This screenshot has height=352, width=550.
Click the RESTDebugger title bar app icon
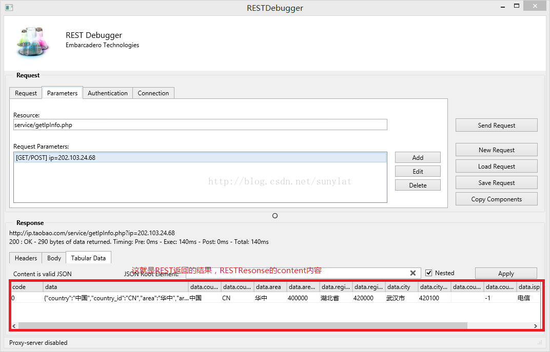point(9,7)
